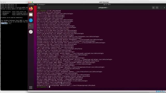Viewport: 166px width, 93px height.
Task: Click the PulseAudio daemon line
Action: [63, 75]
